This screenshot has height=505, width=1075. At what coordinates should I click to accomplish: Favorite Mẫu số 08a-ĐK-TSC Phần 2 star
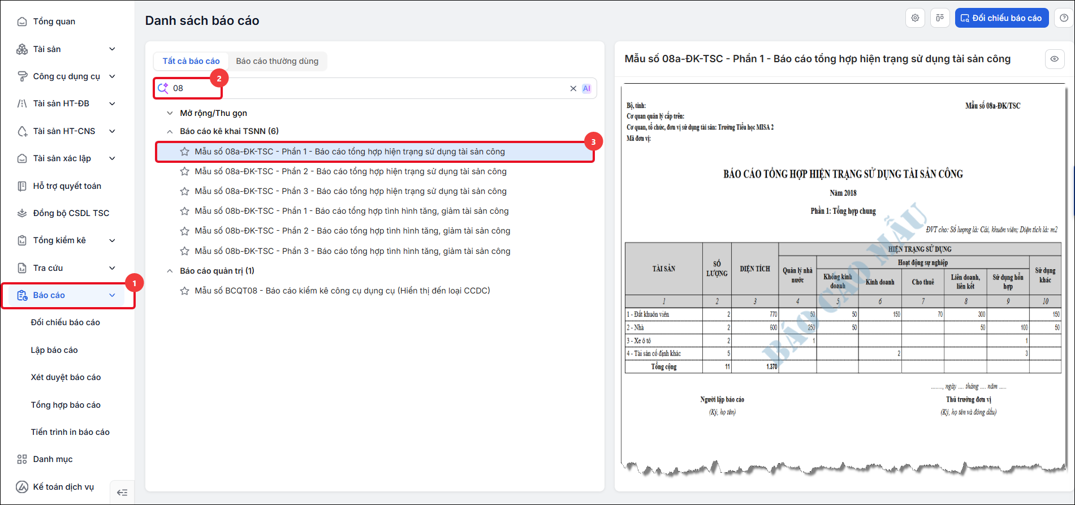184,171
